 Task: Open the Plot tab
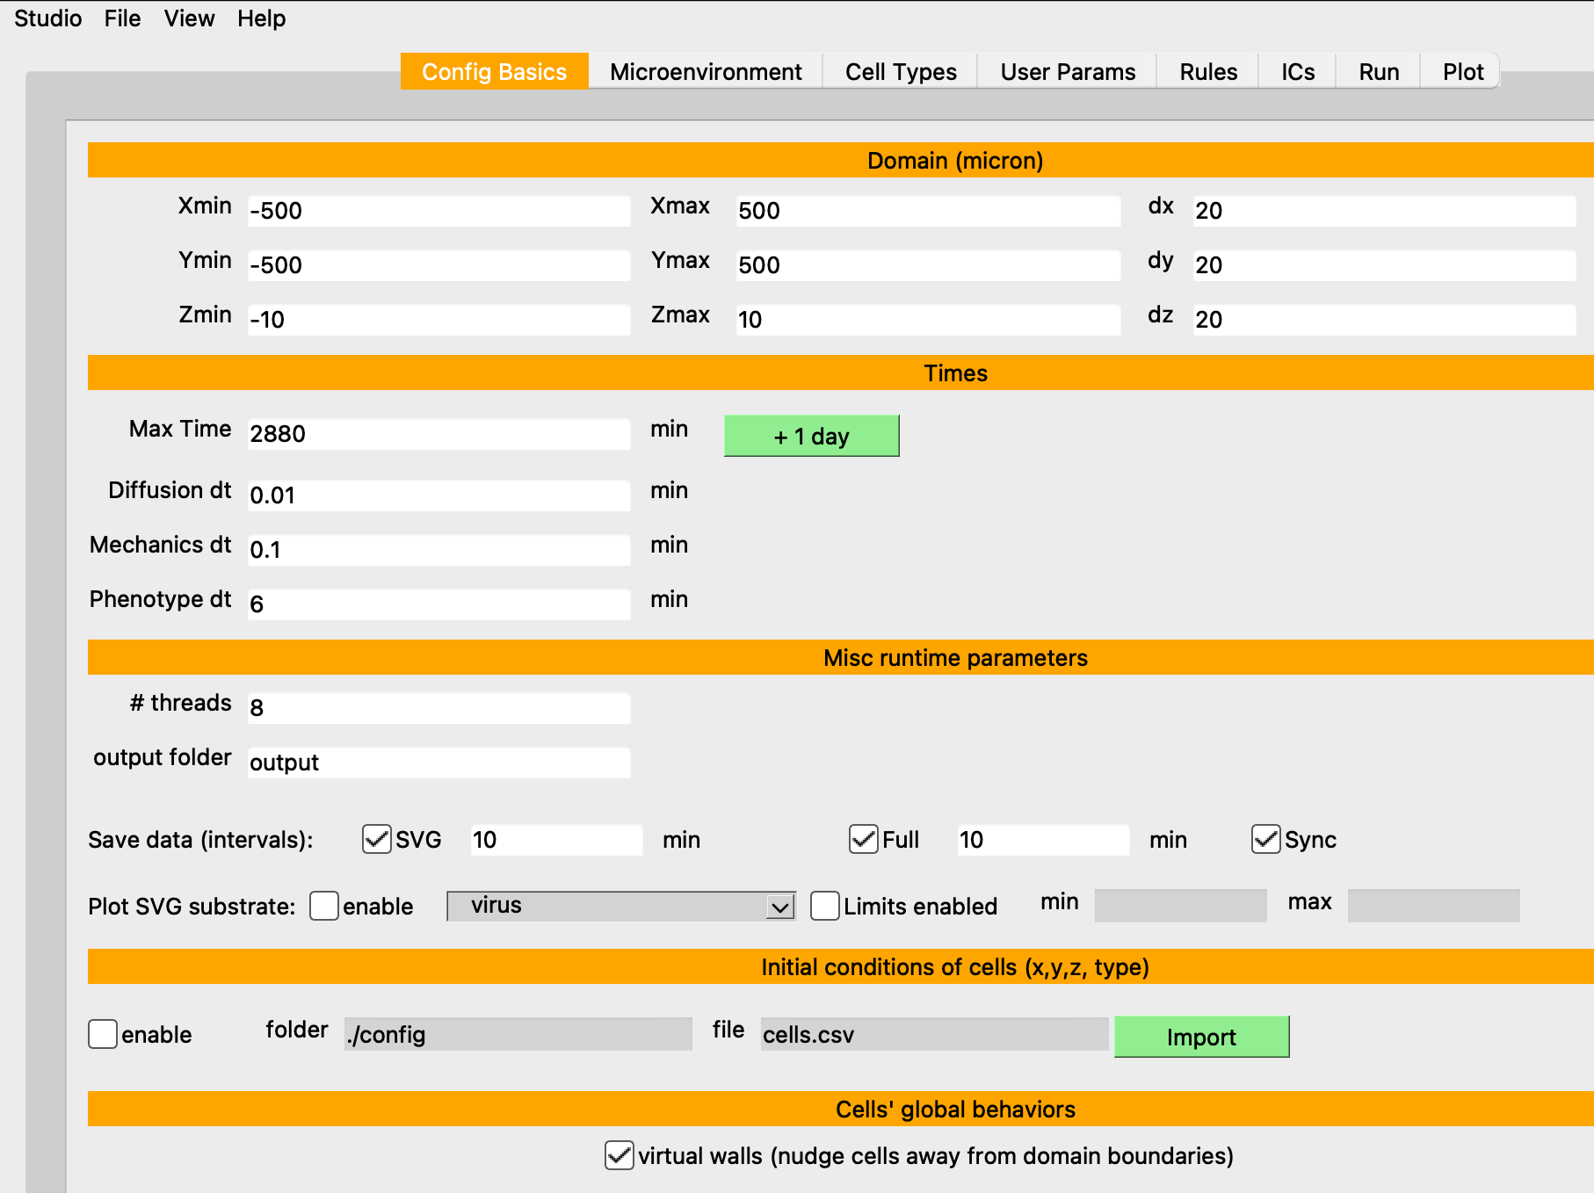[1462, 71]
